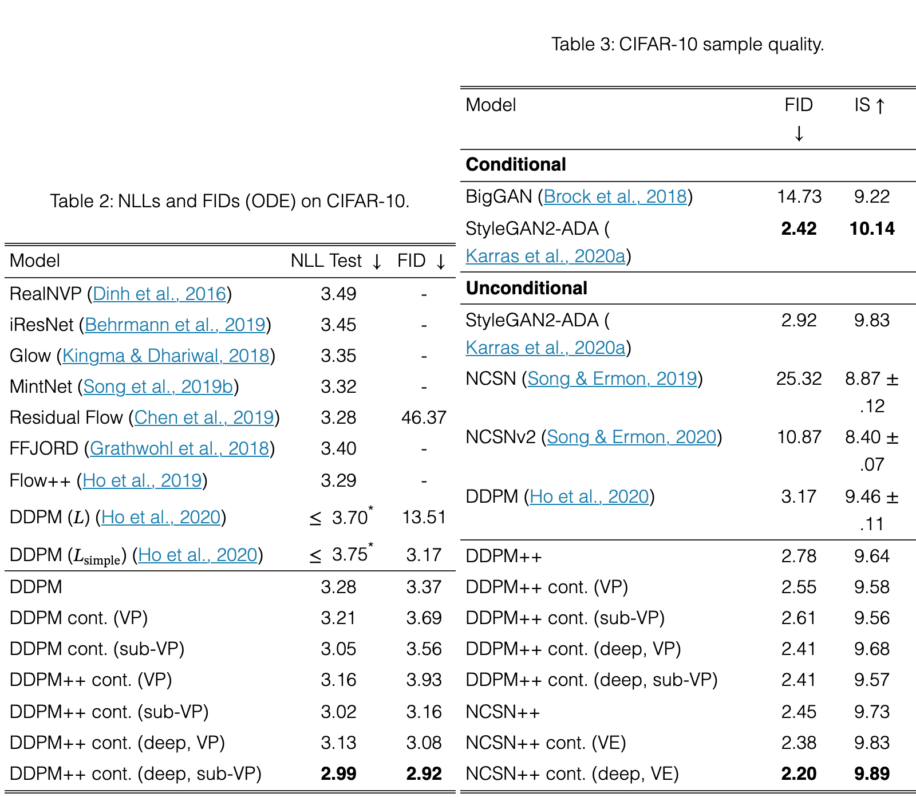
Task: Follow Ho et al., 2020 in Table 3
Action: click(590, 496)
